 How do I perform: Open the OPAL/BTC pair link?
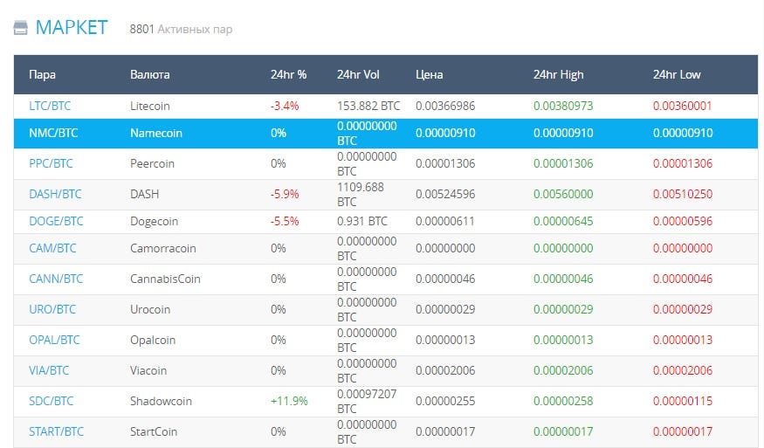pyautogui.click(x=54, y=340)
